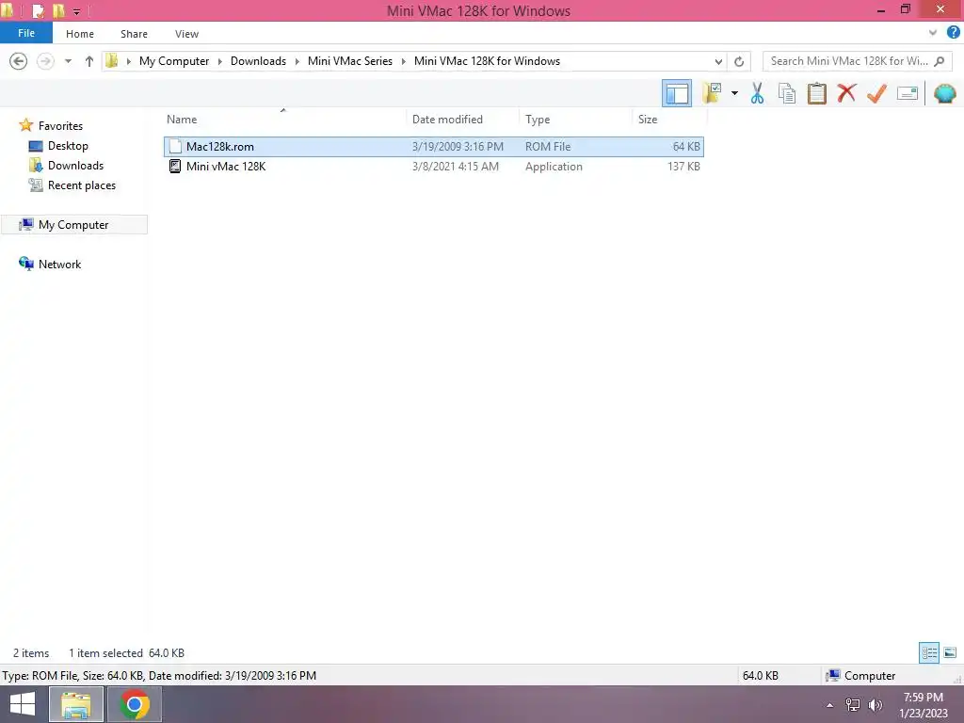Click the Classic Shell settings shell icon
Screen dimensions: 964x723
[944, 93]
